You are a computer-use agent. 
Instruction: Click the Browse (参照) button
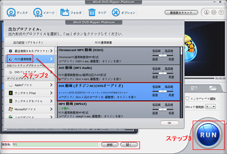110,145
